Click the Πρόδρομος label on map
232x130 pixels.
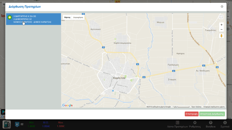point(173,65)
